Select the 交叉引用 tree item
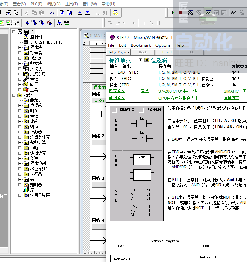This screenshot has width=247, height=262. click(38, 74)
